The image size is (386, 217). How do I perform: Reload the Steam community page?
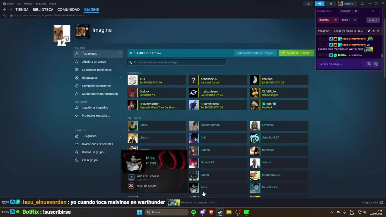(x=5, y=15)
